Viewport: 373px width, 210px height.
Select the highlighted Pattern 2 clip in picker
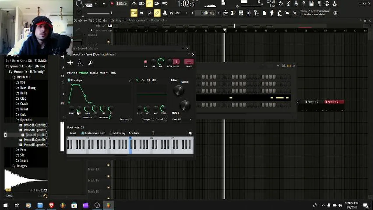coord(334,102)
